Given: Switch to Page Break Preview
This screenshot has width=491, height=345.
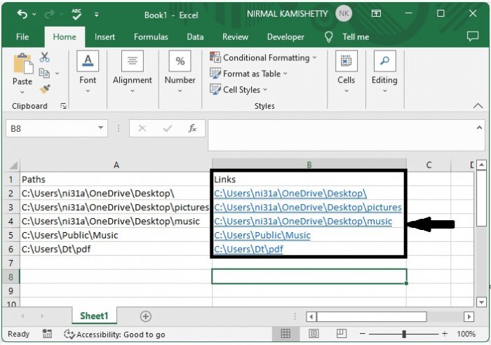Looking at the screenshot, I should pos(342,334).
